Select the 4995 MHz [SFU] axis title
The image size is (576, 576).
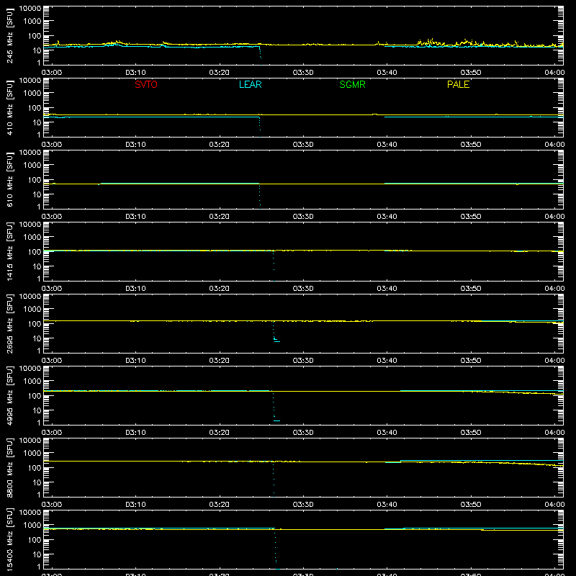[x=9, y=395]
